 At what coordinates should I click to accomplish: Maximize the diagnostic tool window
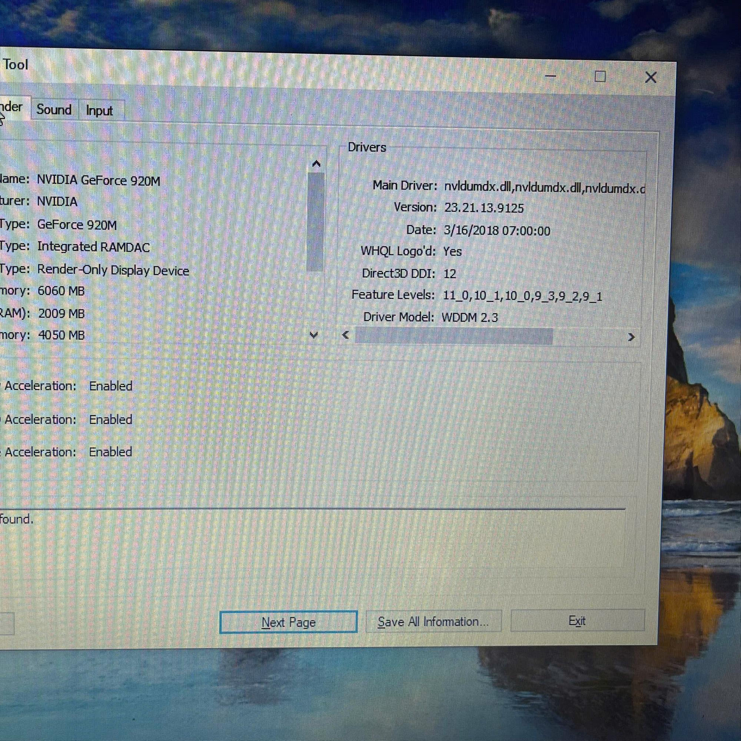[600, 77]
